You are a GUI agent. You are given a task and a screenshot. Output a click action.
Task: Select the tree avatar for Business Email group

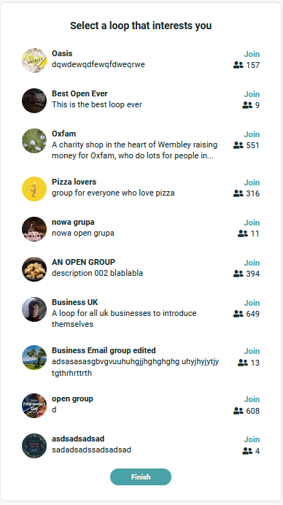tap(34, 358)
